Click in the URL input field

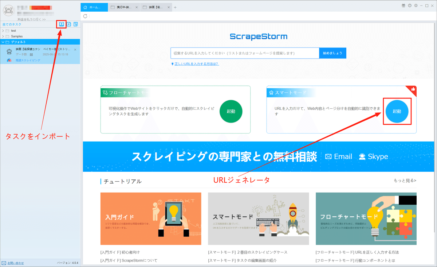(245, 53)
